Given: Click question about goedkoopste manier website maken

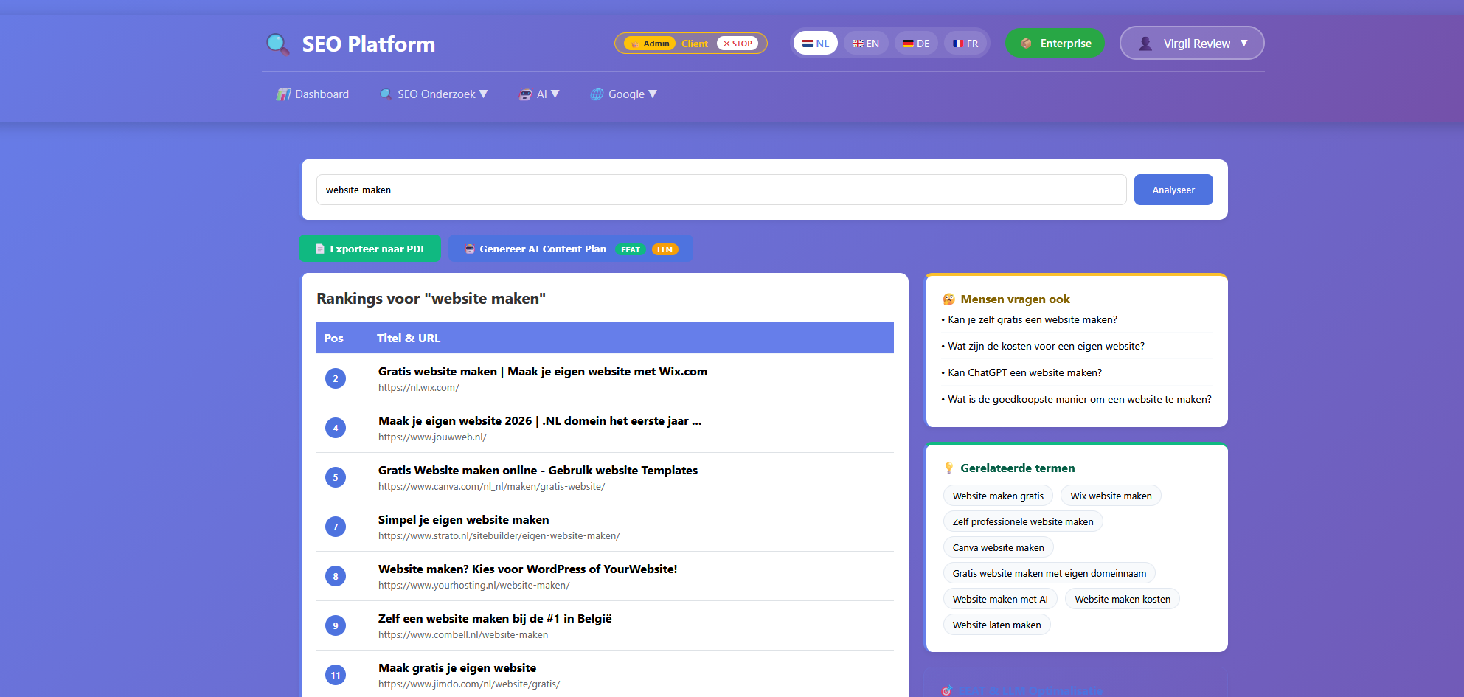Looking at the screenshot, I should [x=1080, y=399].
